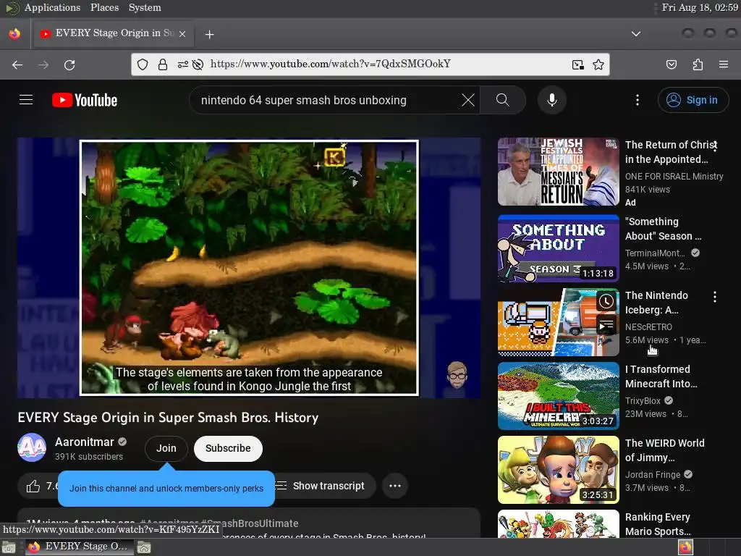The height and width of the screenshot is (556, 741).
Task: Go to the YouTube home logo
Action: [85, 100]
